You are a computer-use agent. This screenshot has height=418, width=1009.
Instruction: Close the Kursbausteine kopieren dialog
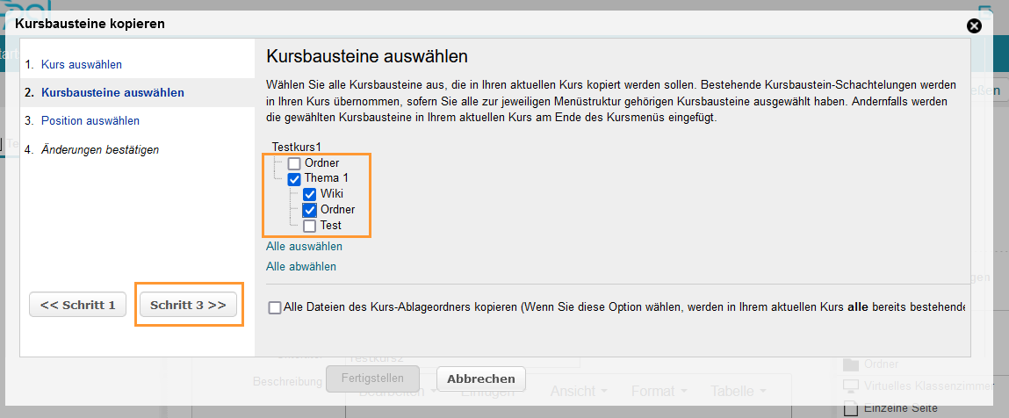pos(974,25)
